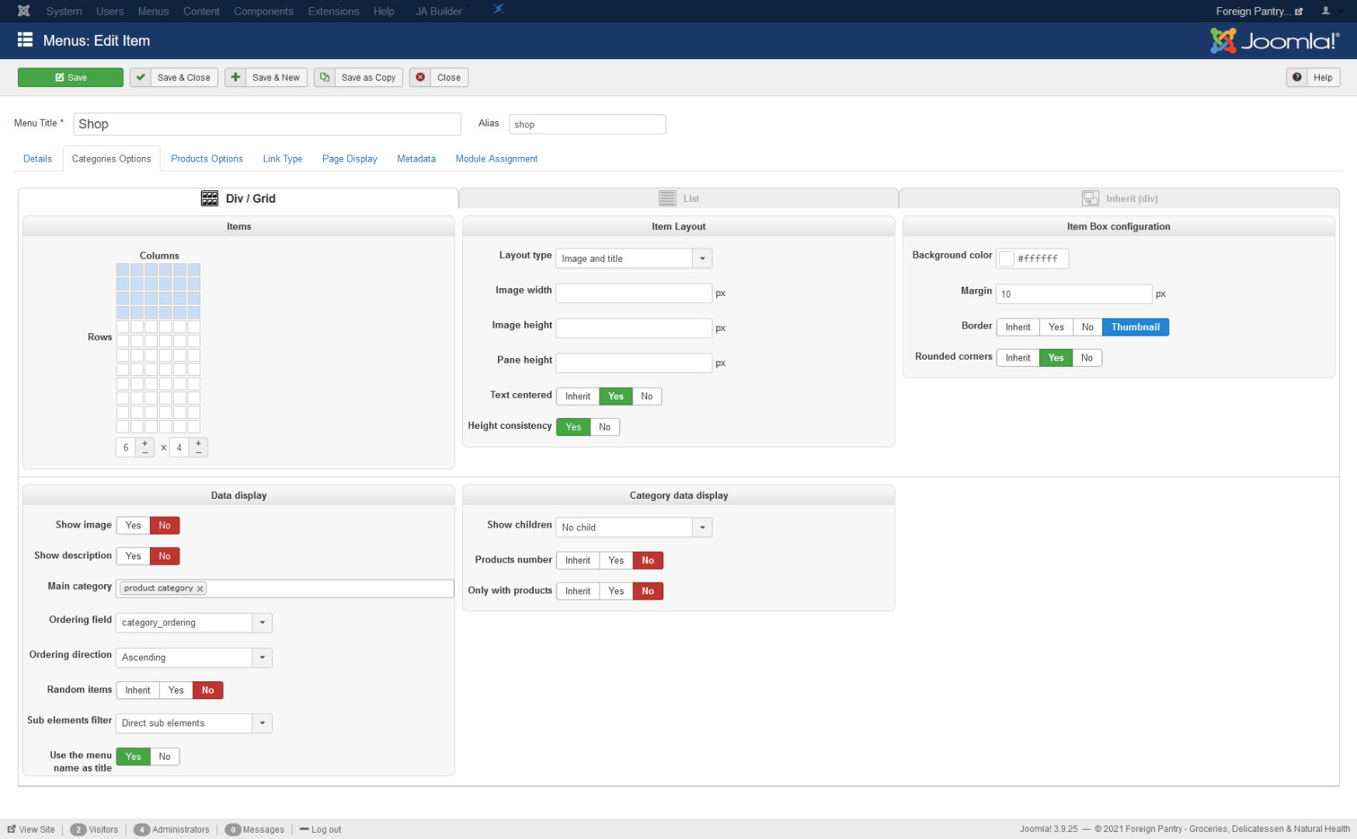Click the View Site external link icon

pos(12,830)
